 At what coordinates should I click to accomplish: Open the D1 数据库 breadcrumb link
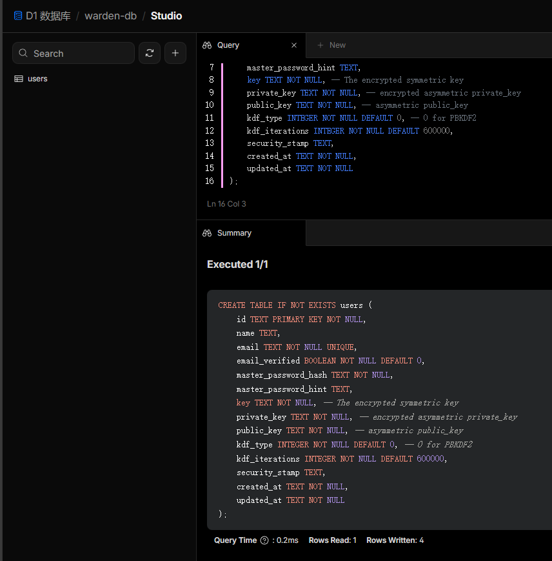(48, 15)
